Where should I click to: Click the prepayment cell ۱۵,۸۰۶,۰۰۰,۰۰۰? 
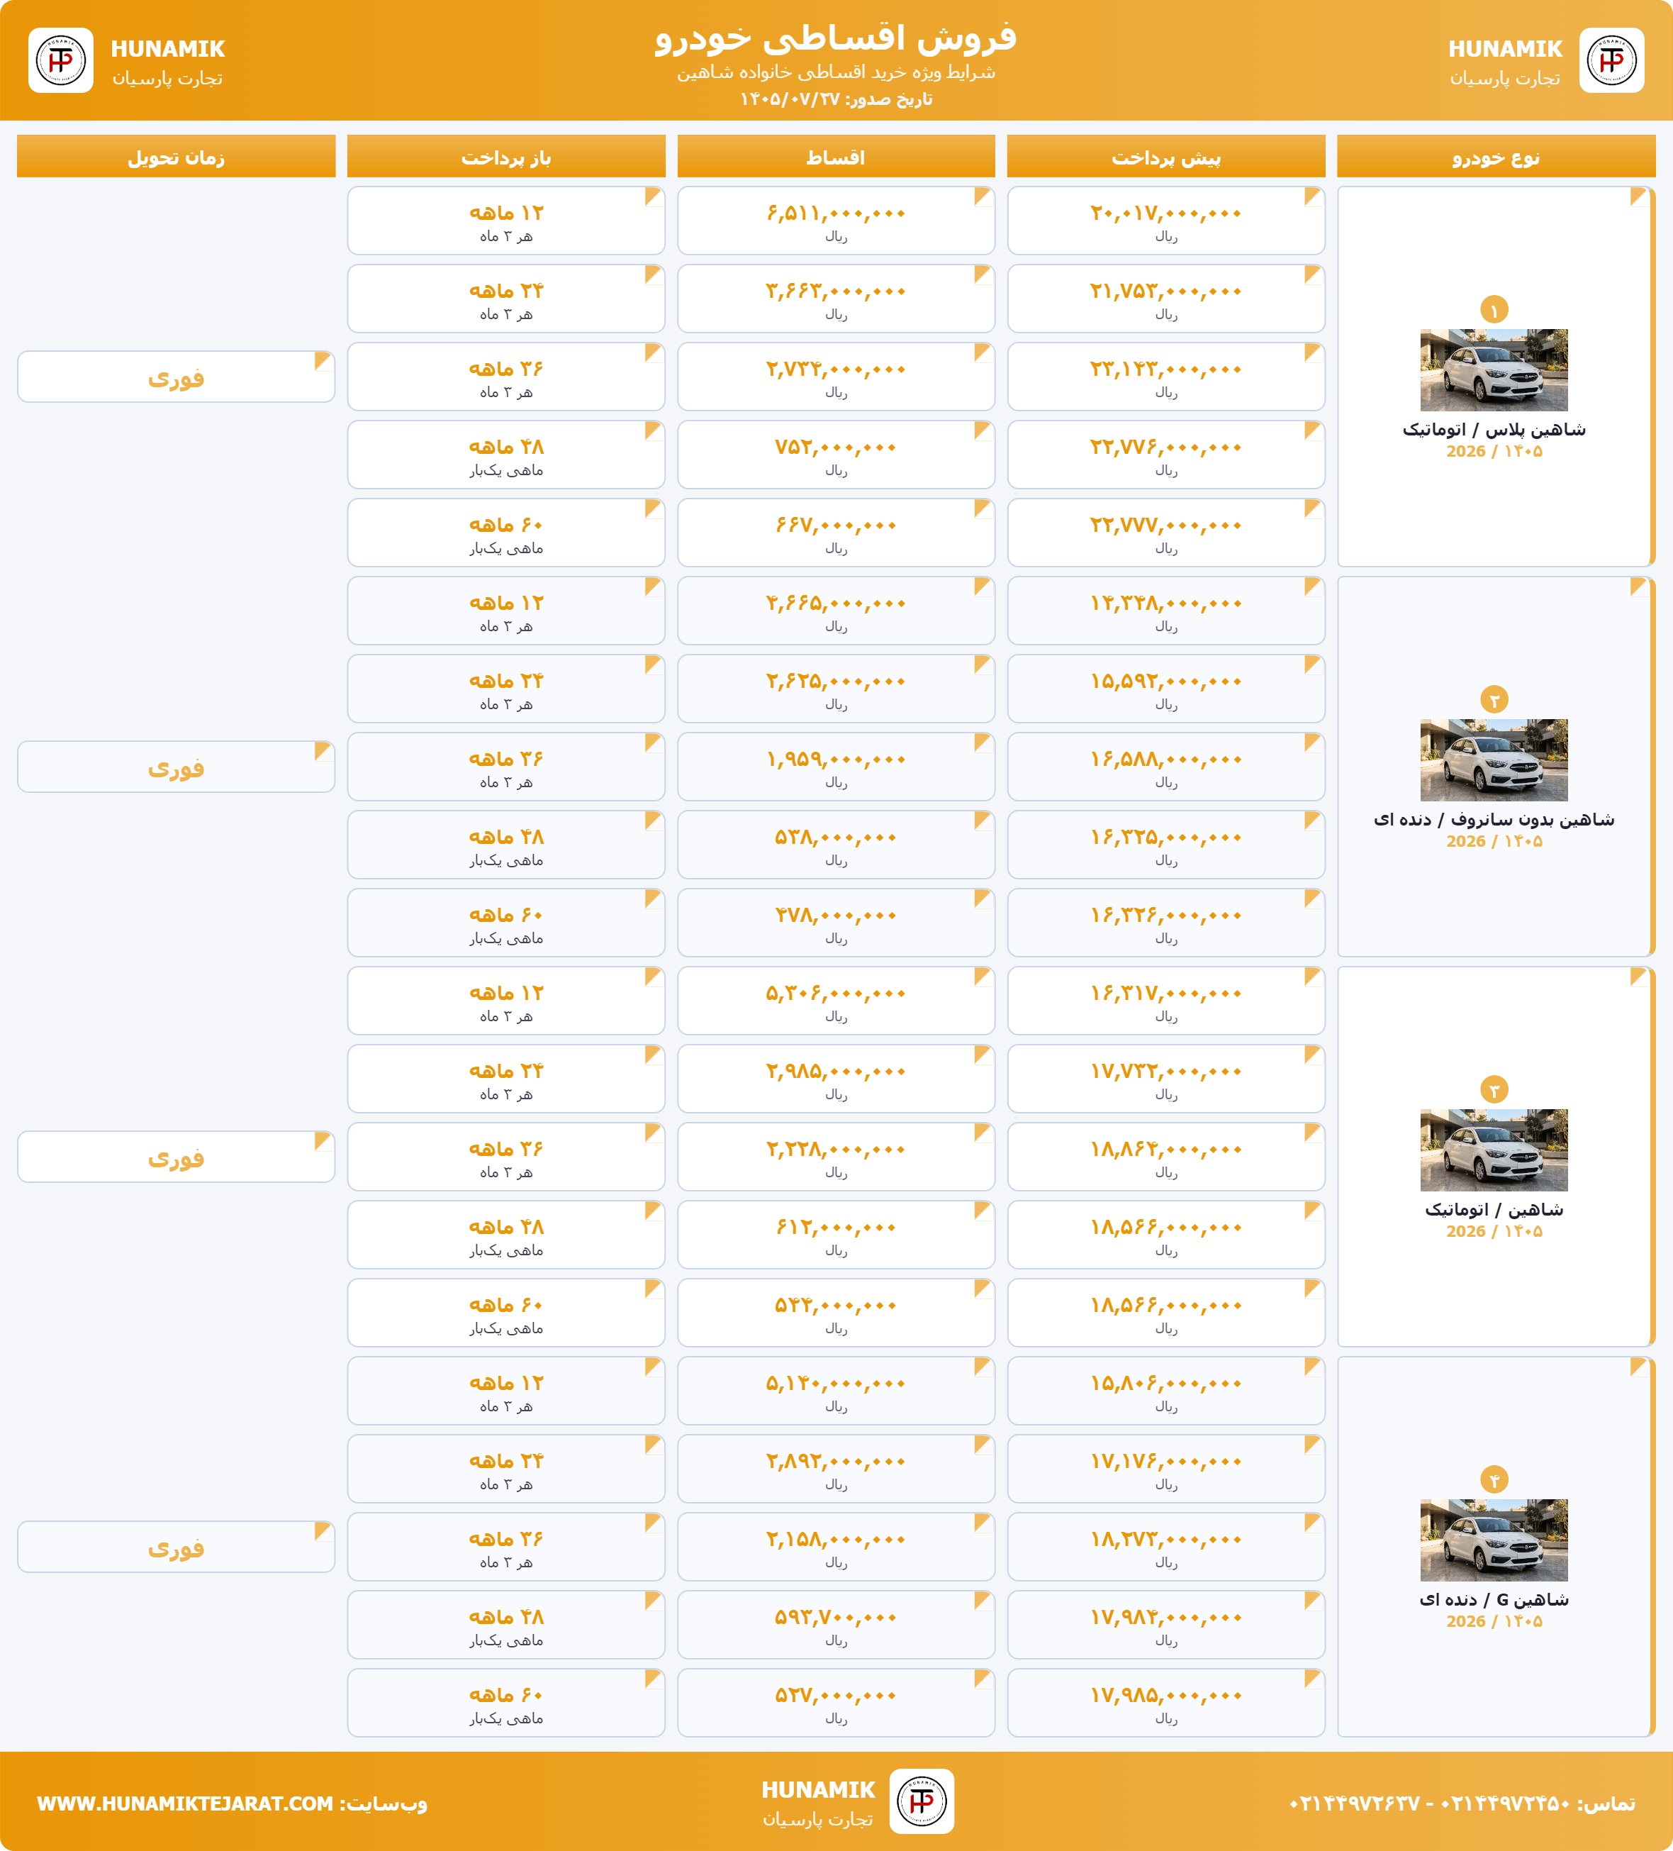(1165, 1392)
